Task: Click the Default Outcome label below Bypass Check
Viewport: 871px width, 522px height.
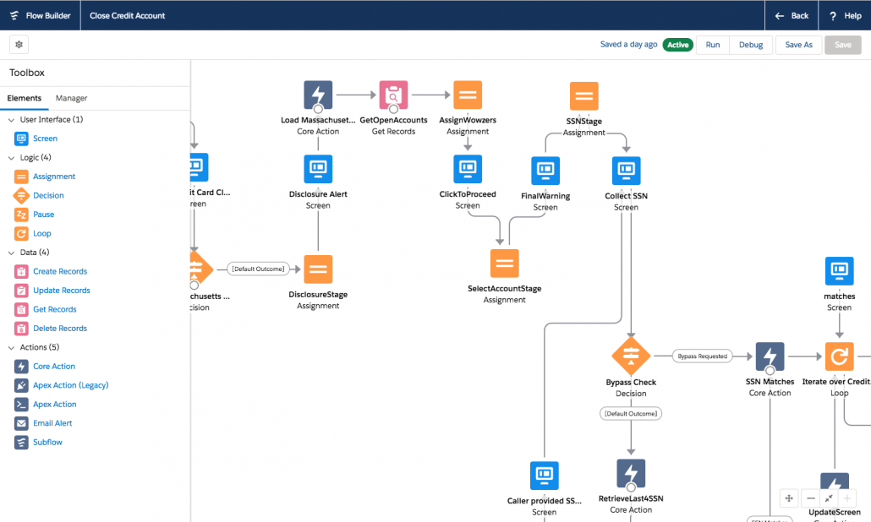Action: tap(631, 413)
